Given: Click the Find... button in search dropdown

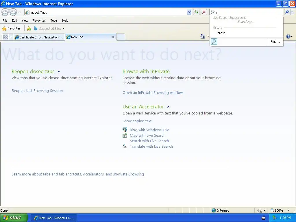Looking at the screenshot, I should 275,42.
